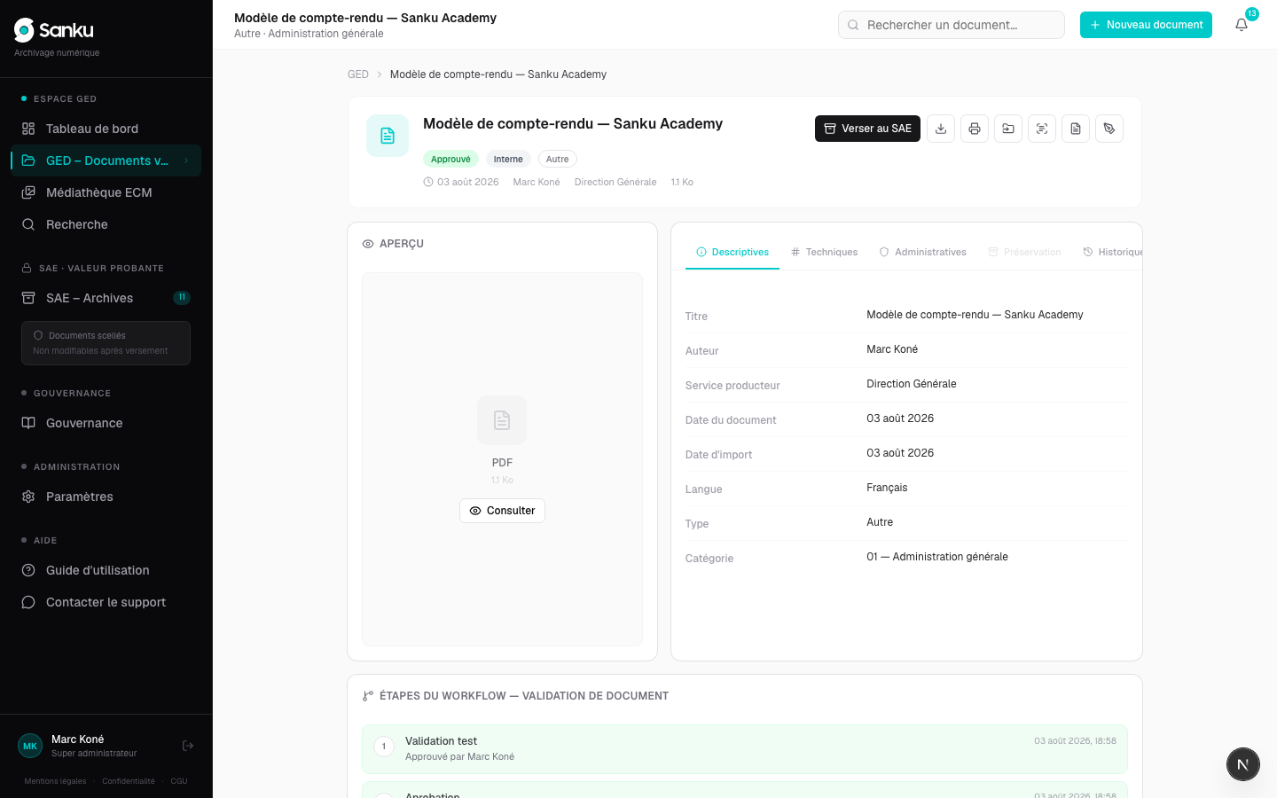The image size is (1277, 798).
Task: Open Tableau de bord
Action: (x=106, y=129)
